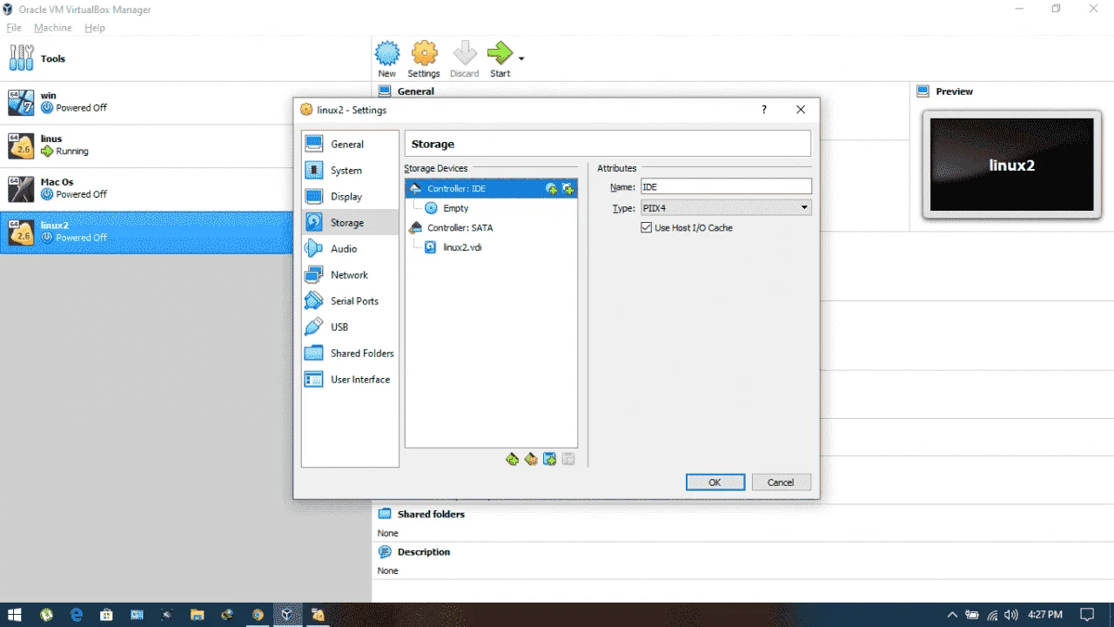Image resolution: width=1114 pixels, height=627 pixels.
Task: Click the controller Name input field
Action: tap(726, 186)
